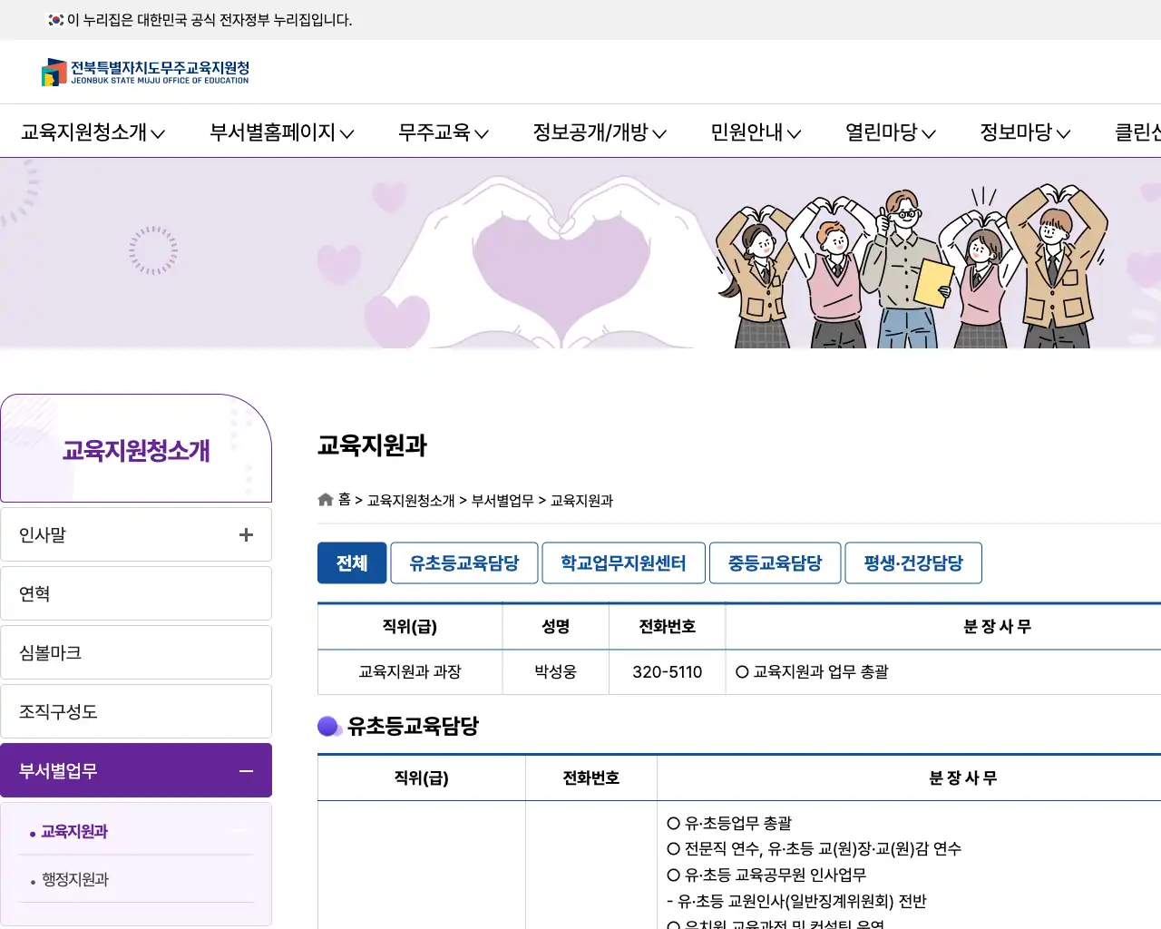Select the 중등교육담당 tab
The height and width of the screenshot is (929, 1161).
(775, 562)
